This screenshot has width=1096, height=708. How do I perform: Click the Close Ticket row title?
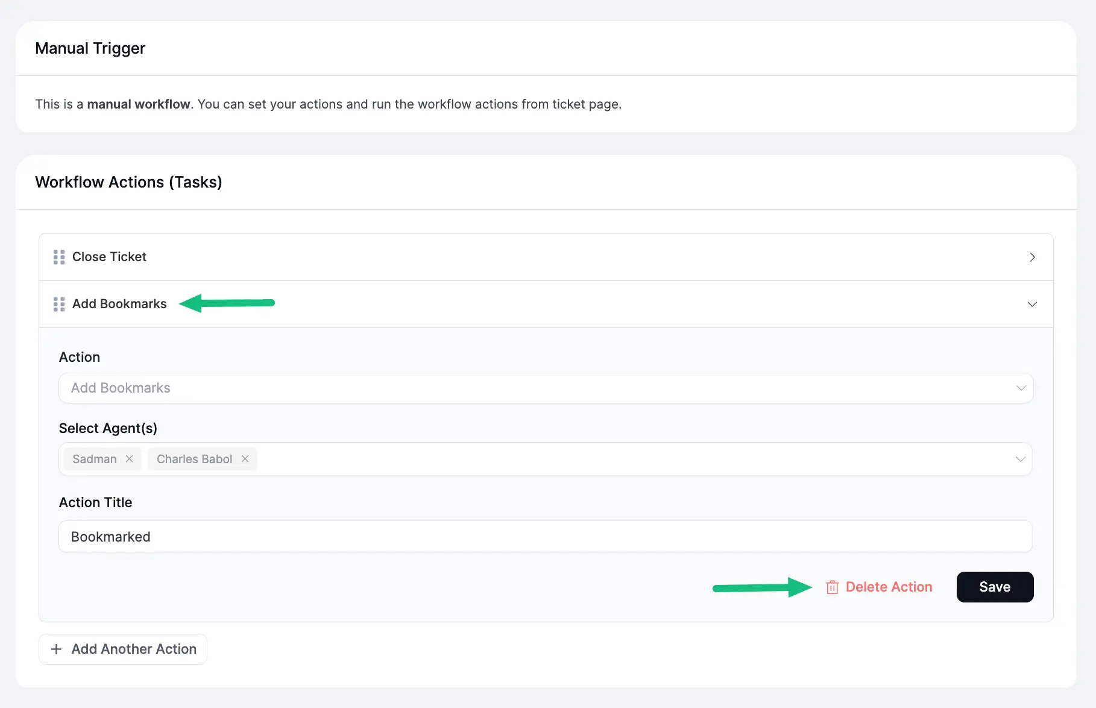pyautogui.click(x=109, y=257)
